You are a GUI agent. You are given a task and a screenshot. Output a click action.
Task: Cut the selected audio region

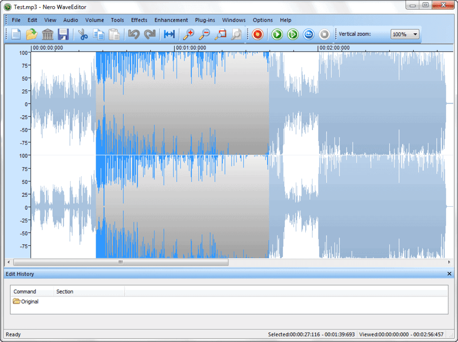pos(83,34)
